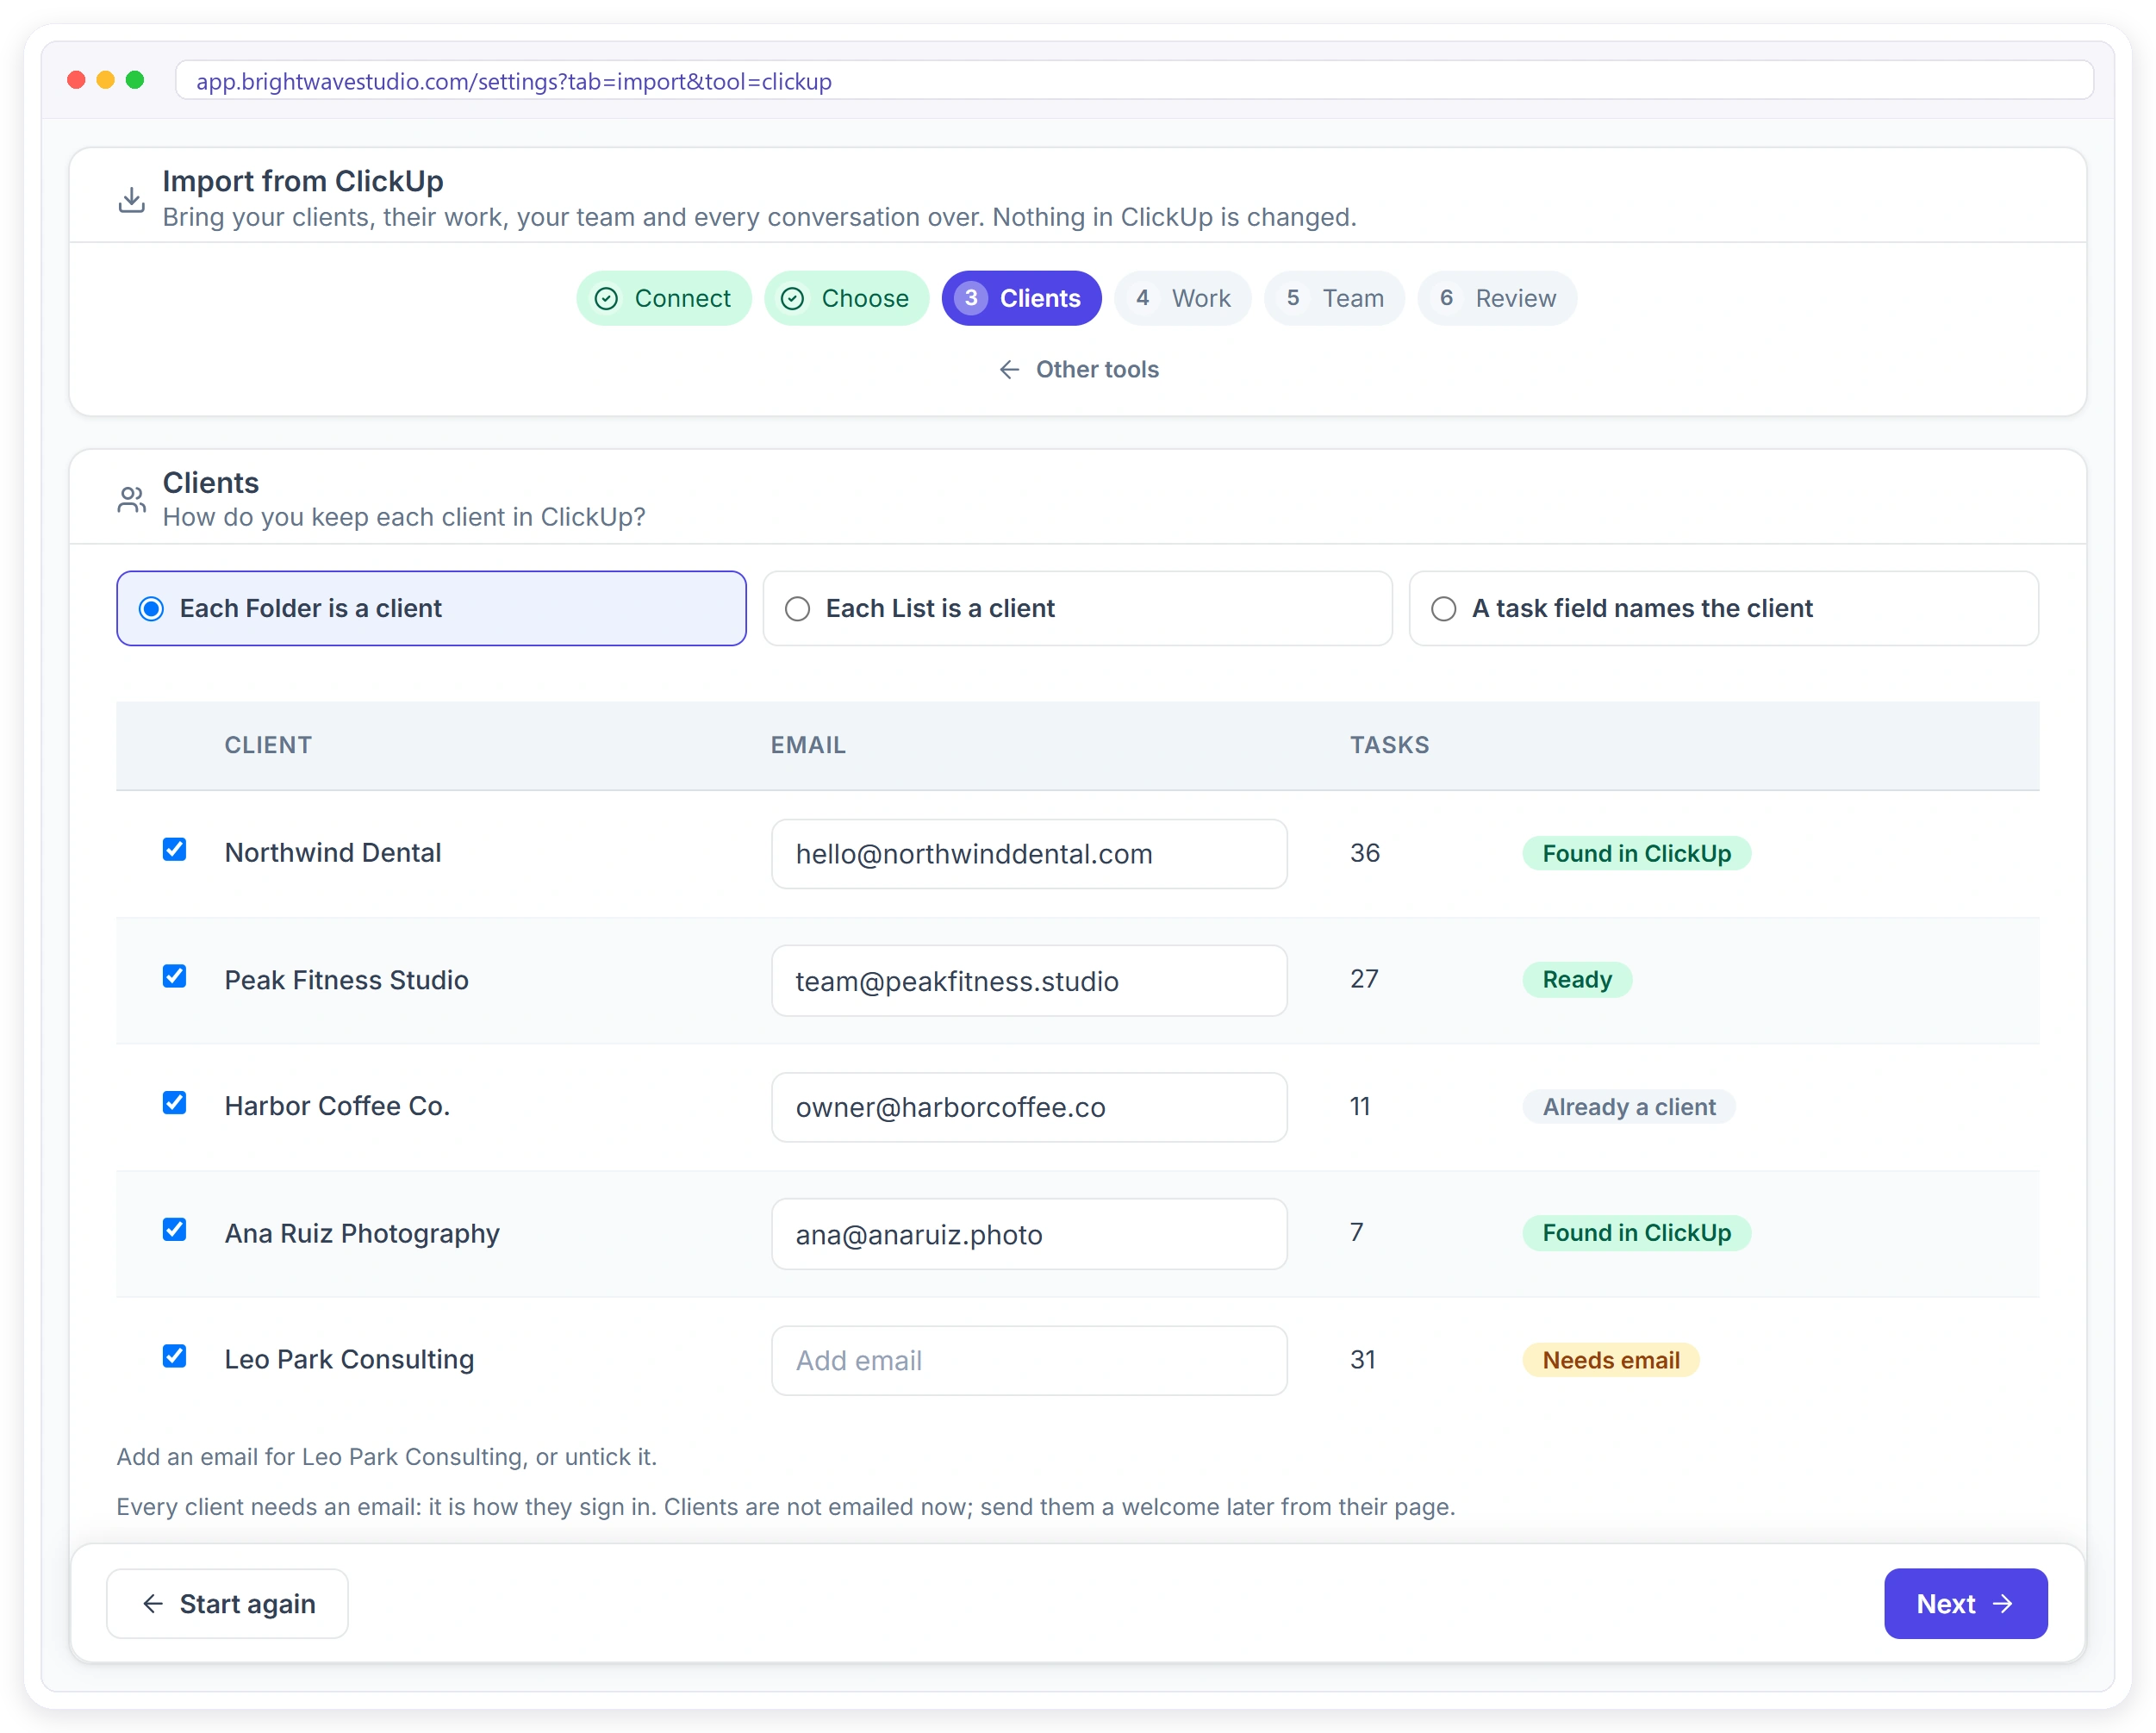
Task: Click Found in ClickUp badge for Northwind Dental
Action: pos(1636,853)
